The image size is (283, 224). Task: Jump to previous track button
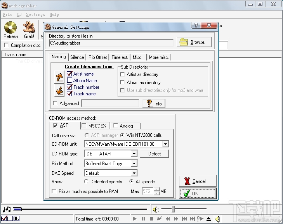tap(184, 219)
